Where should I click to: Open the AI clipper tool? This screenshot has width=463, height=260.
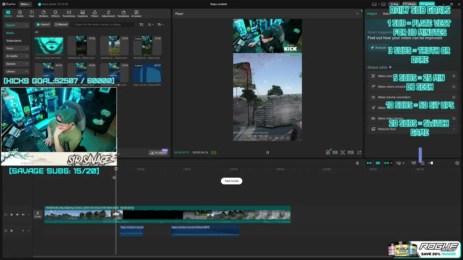[x=158, y=153]
